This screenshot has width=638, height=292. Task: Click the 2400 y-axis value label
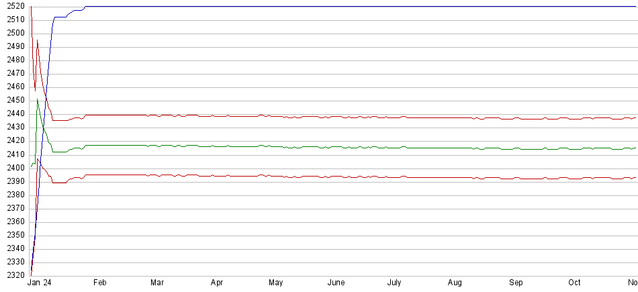(13, 168)
